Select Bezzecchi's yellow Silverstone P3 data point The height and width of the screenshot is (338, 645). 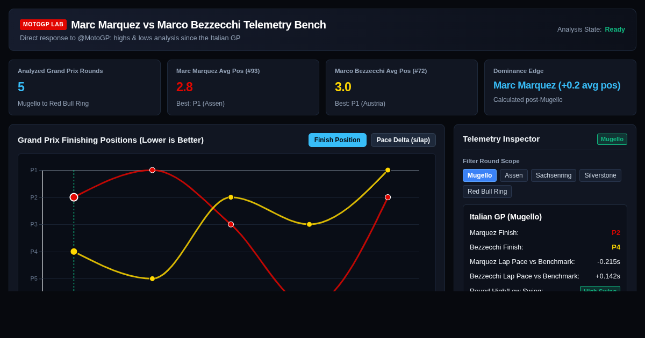(309, 224)
